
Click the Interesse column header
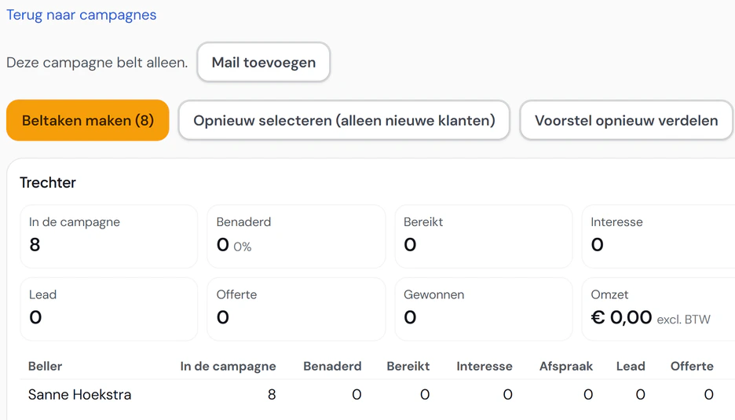click(x=485, y=366)
